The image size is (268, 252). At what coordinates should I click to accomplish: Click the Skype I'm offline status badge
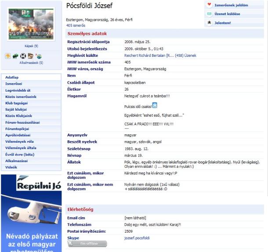coord(87,244)
